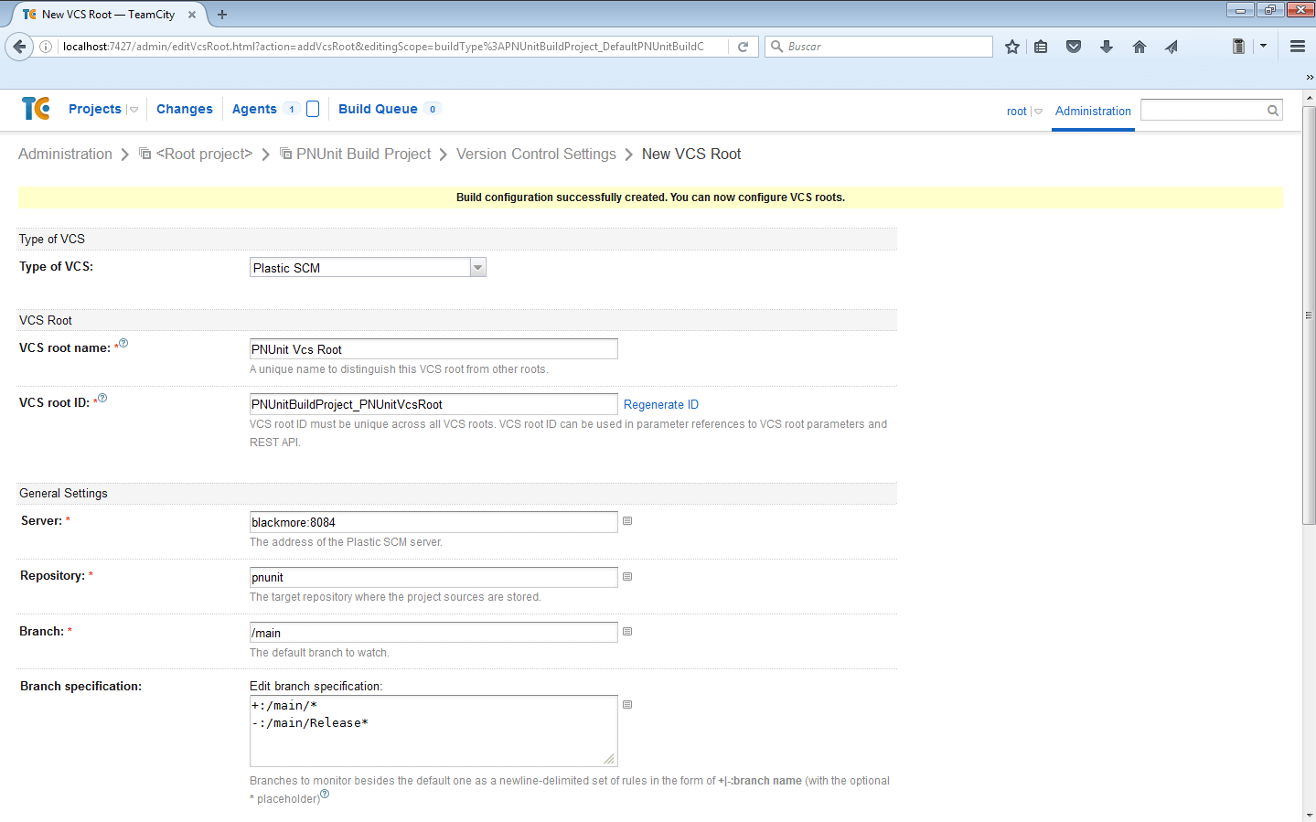Image resolution: width=1316 pixels, height=822 pixels.
Task: Click the TeamCity logo icon
Action: tap(36, 109)
